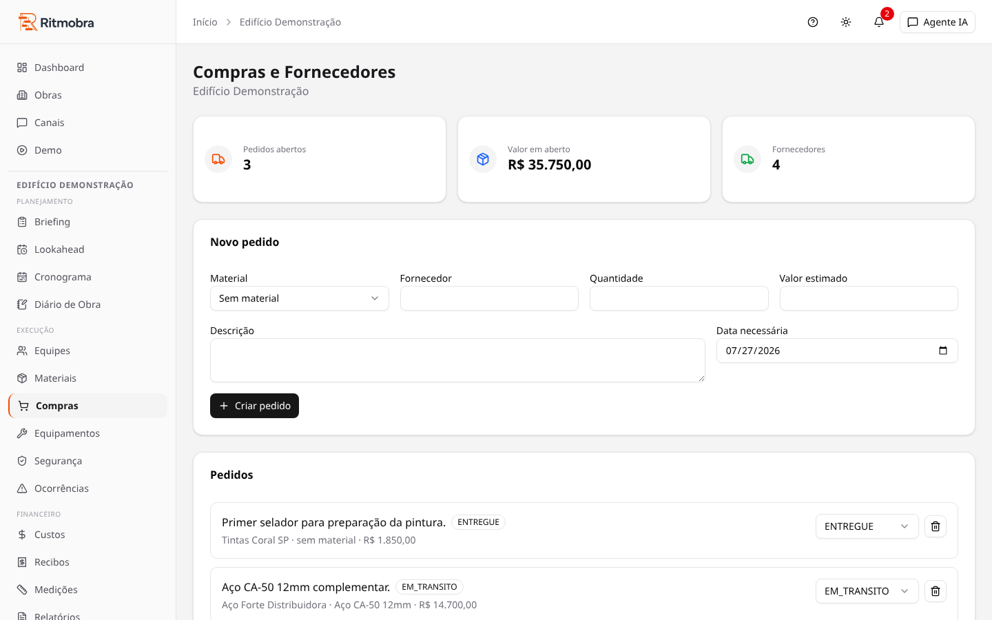Click the Ocorrências warning triangle icon
The width and height of the screenshot is (992, 620).
pos(22,488)
